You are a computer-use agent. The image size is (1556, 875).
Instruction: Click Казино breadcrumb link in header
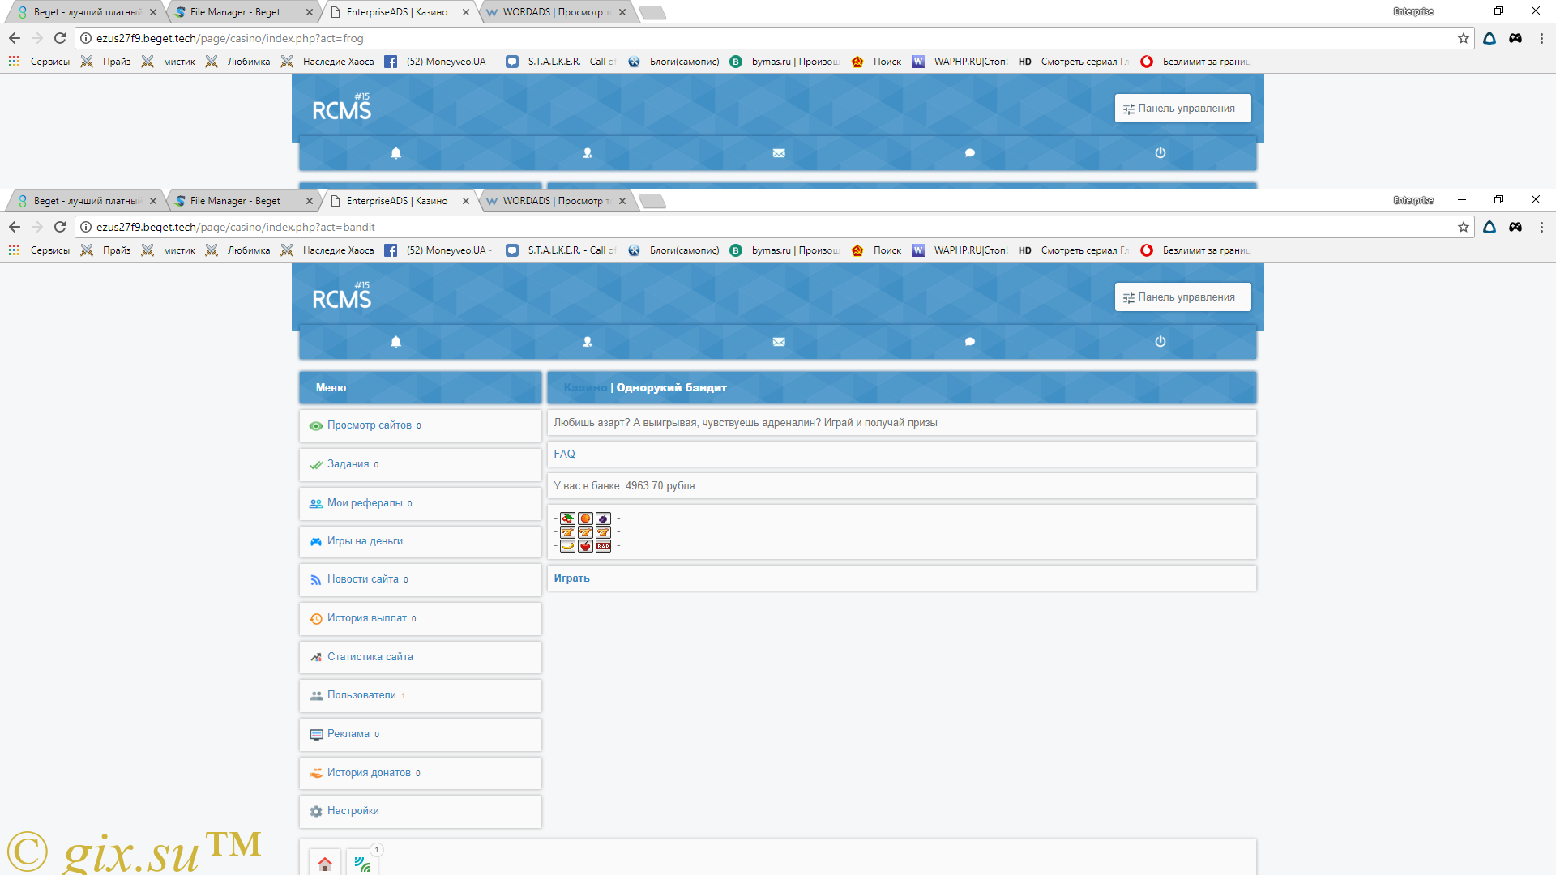click(585, 388)
